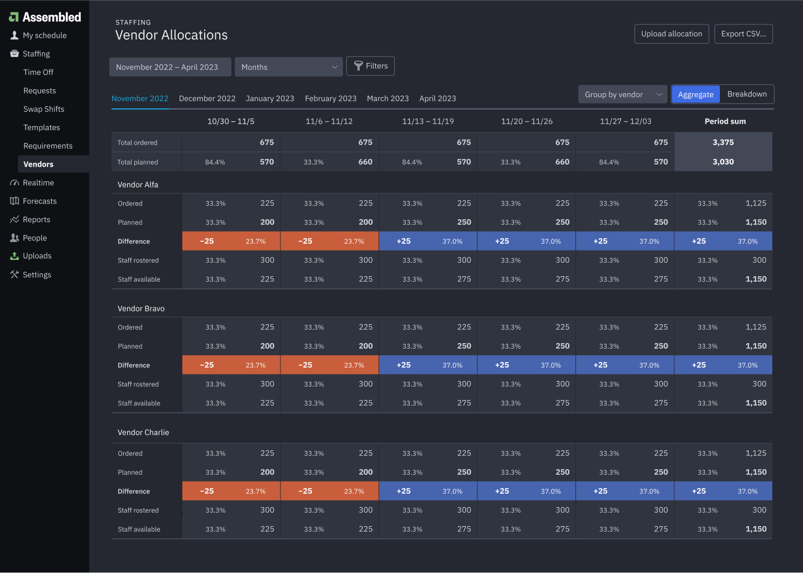Open My schedule via person icon
This screenshot has height=573, width=803.
[x=14, y=35]
